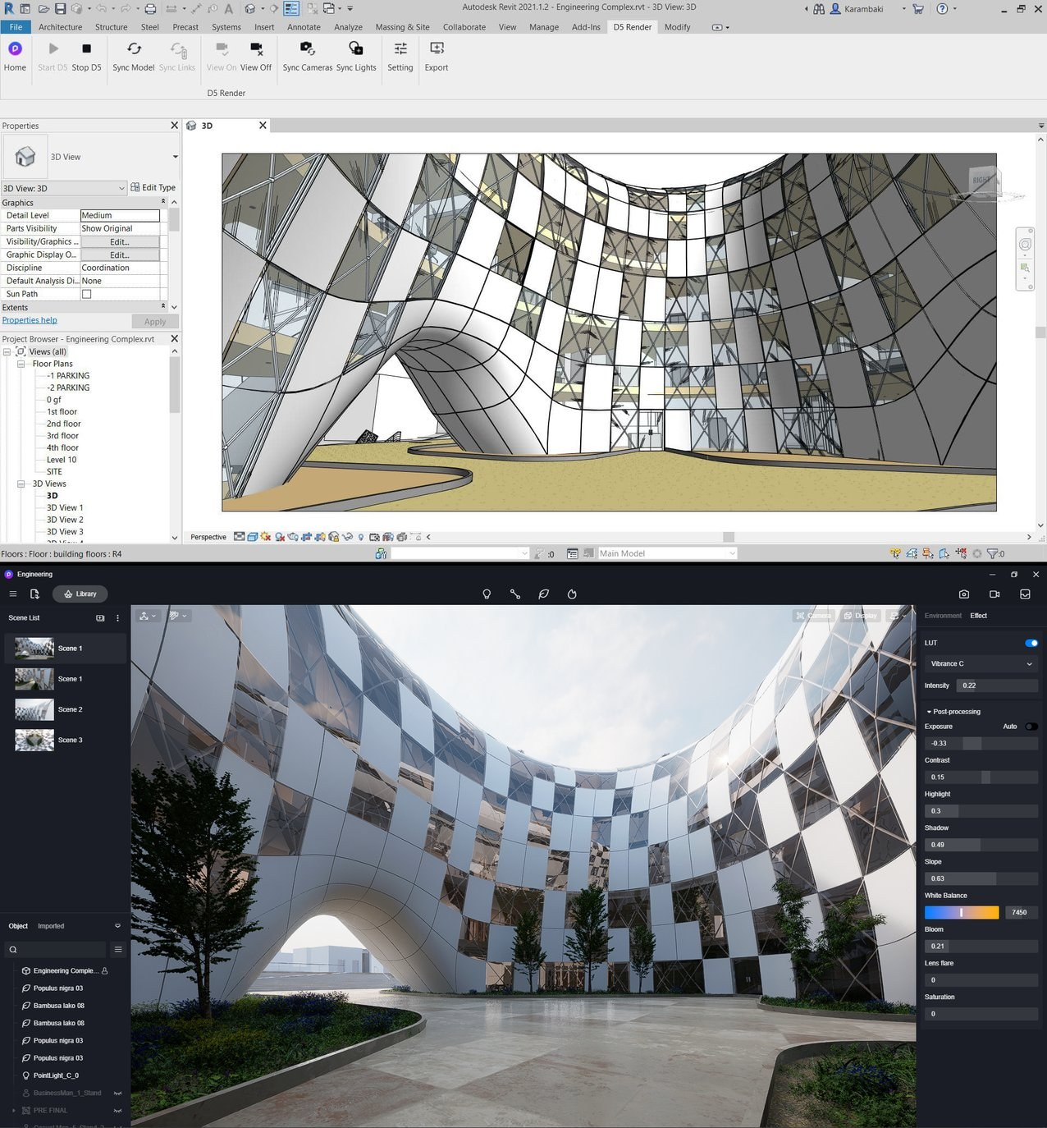Open the Vibrance C LUT dropdown
This screenshot has height=1128, width=1047.
981,663
